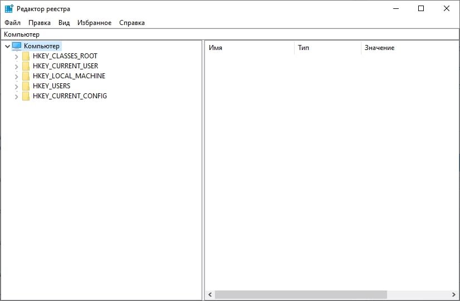460x301 pixels.
Task: Minimize the Редактор реестра window
Action: 396,8
